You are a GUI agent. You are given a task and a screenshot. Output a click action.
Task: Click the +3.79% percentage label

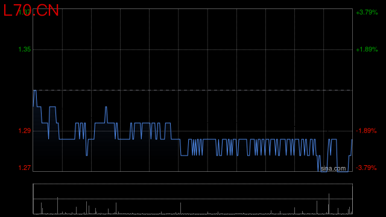click(x=367, y=12)
